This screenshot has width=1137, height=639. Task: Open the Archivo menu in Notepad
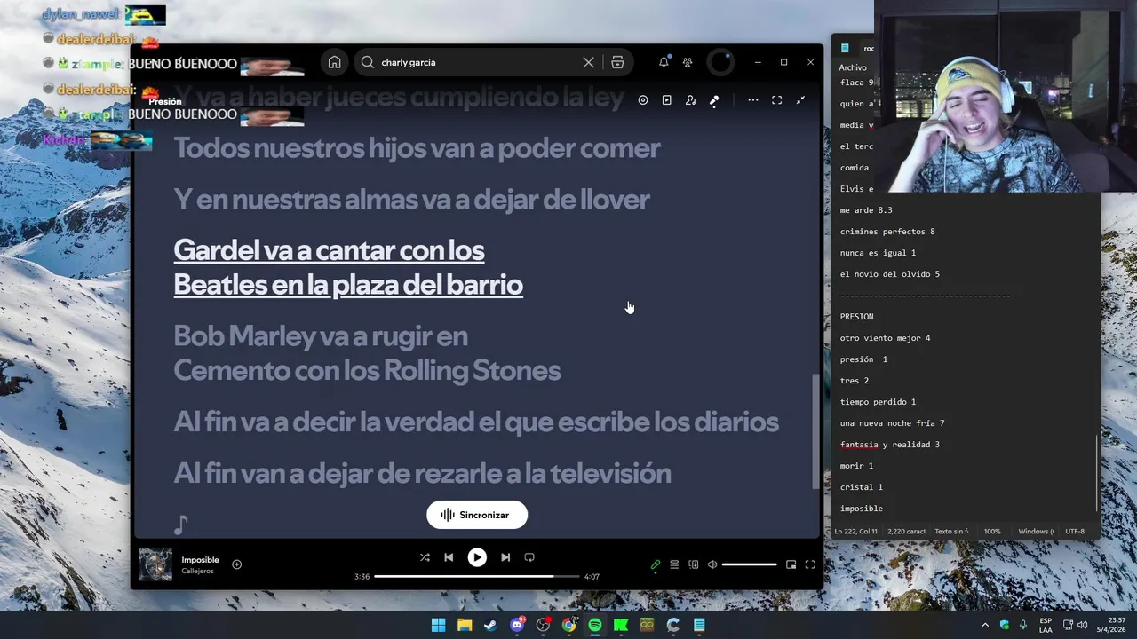[852, 67]
